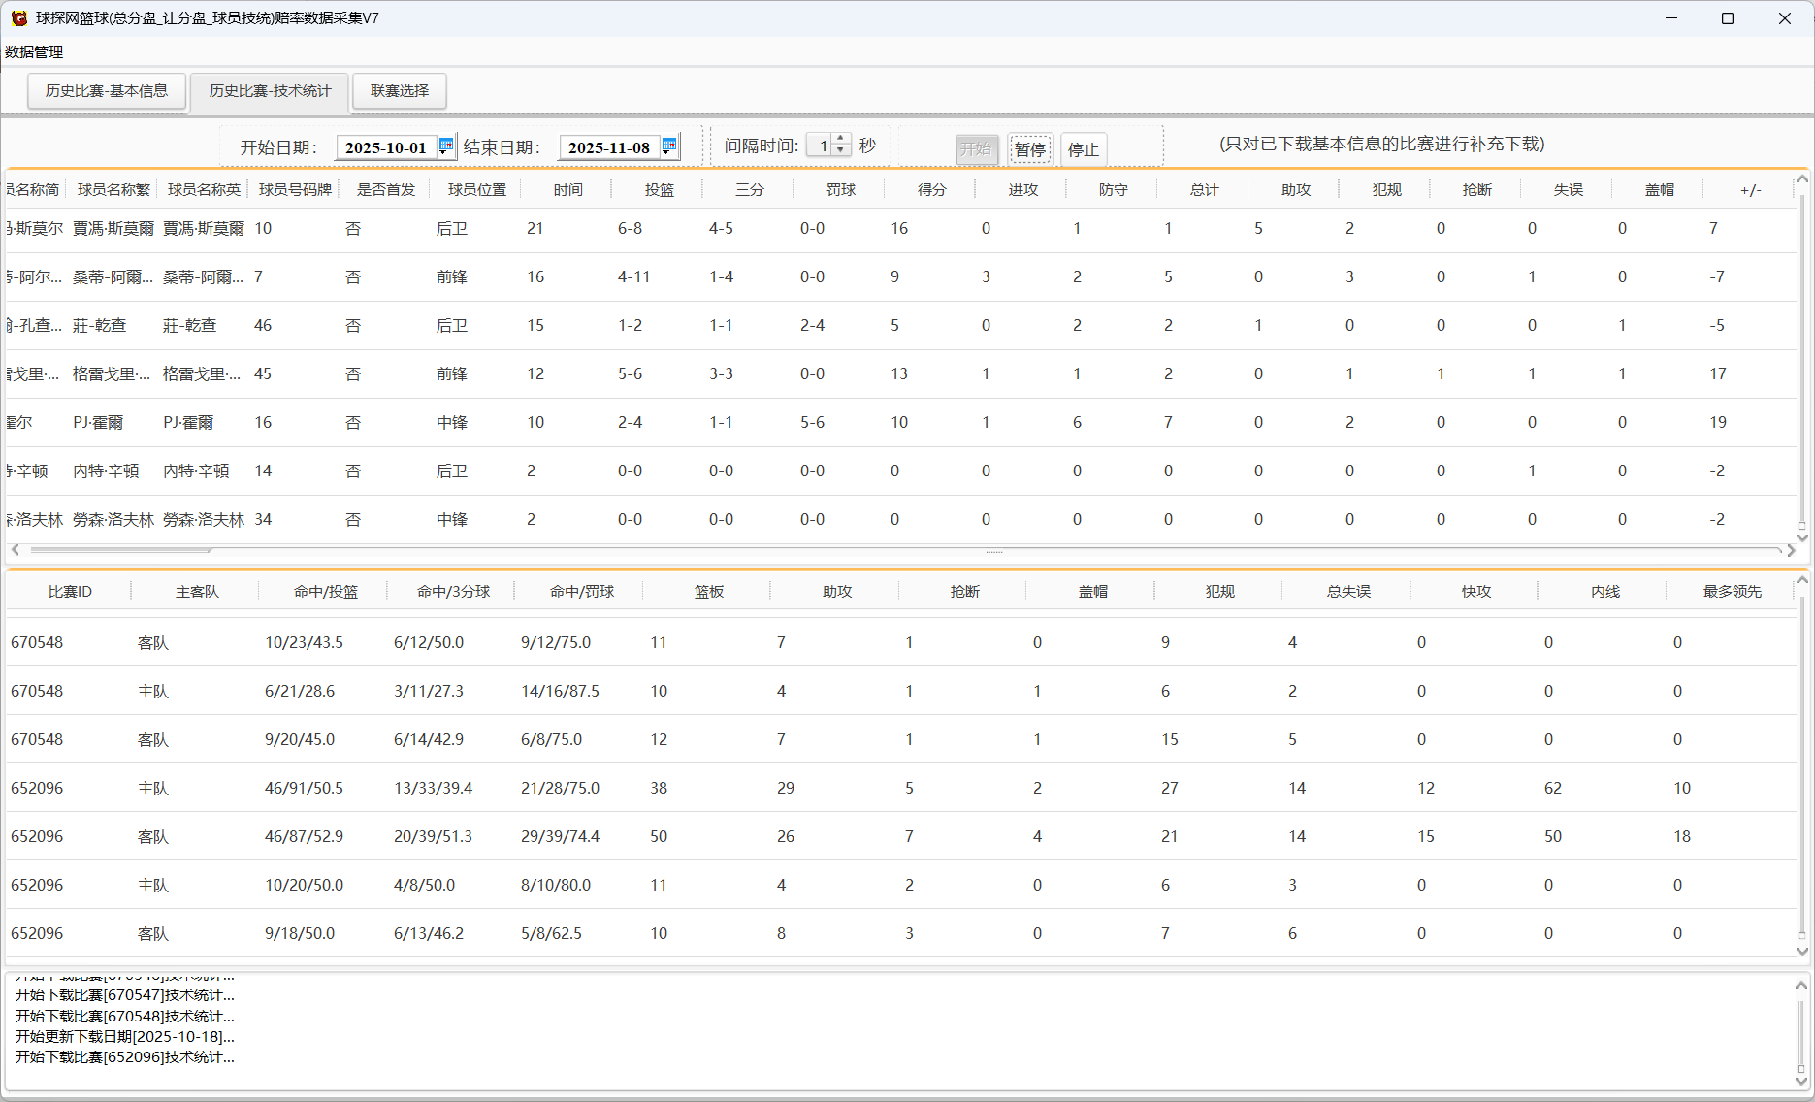Select the row with 46/91/50.5 shooting
1815x1102 pixels.
pos(900,788)
